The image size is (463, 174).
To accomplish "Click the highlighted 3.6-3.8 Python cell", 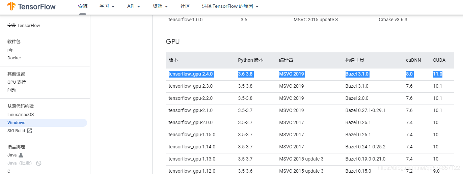I will pos(245,74).
